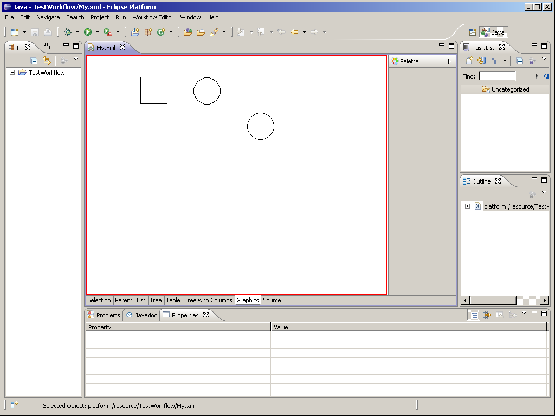Screen dimensions: 555x416
Task: Open the Workflow Editor menu
Action: click(x=153, y=17)
